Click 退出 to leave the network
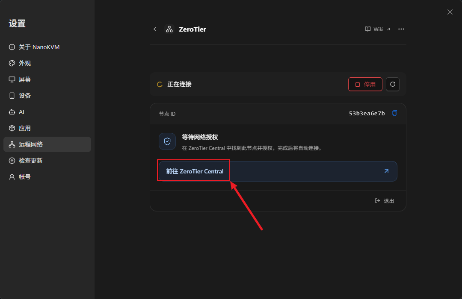The width and height of the screenshot is (462, 299). pos(385,201)
